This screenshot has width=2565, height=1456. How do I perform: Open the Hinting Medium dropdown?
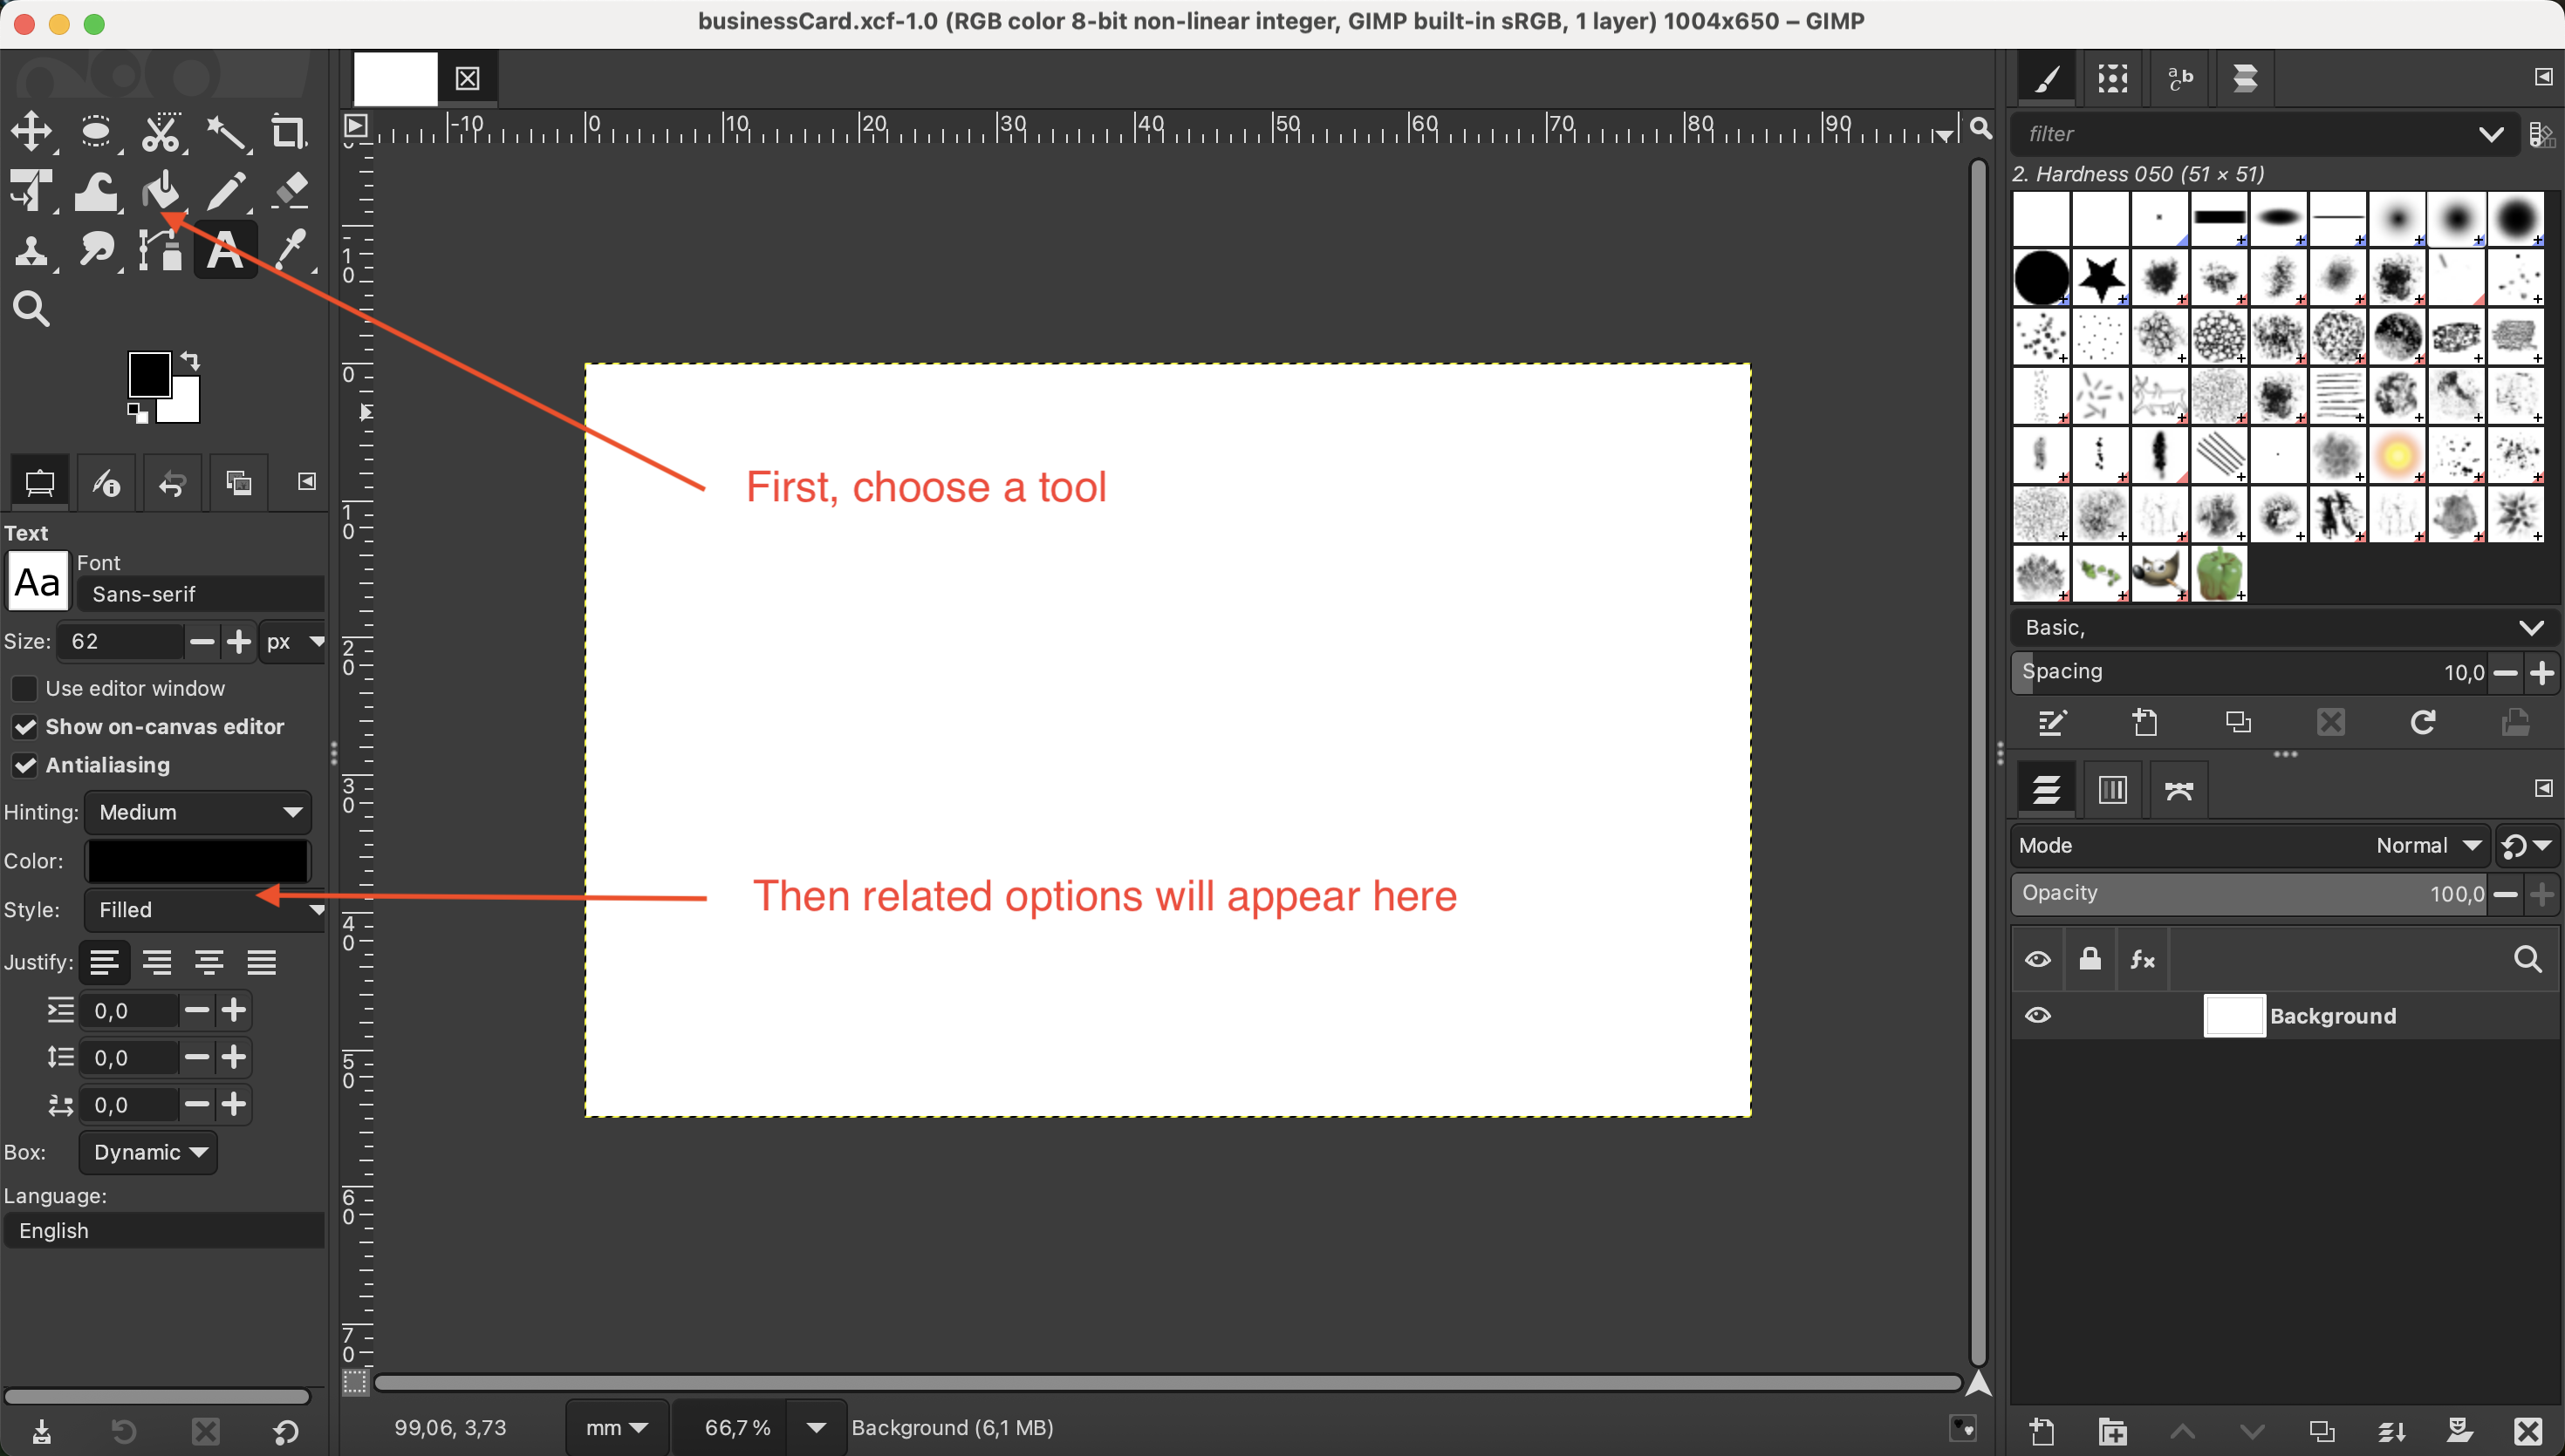coord(198,812)
